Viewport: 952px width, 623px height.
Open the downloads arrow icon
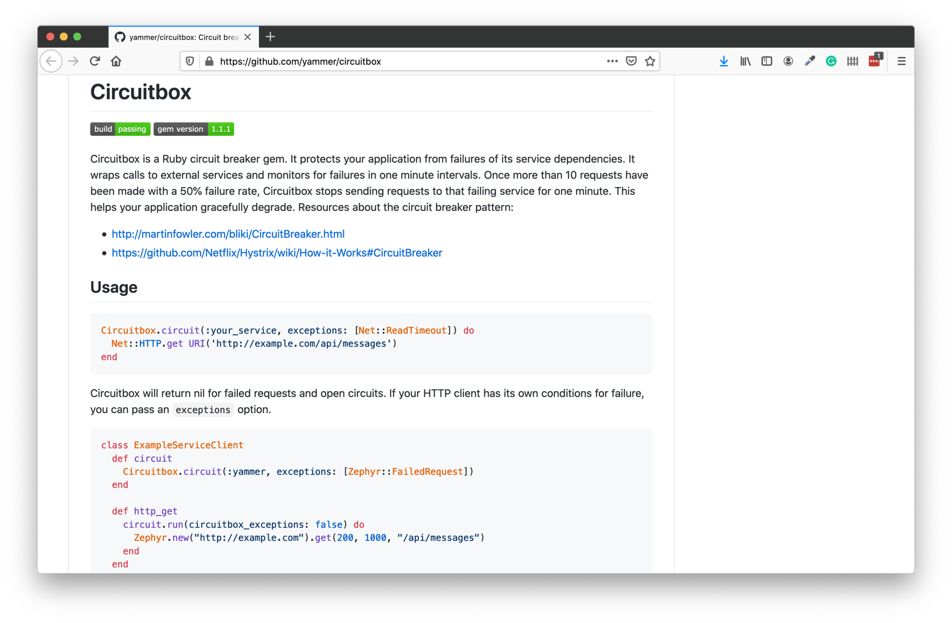[x=723, y=61]
